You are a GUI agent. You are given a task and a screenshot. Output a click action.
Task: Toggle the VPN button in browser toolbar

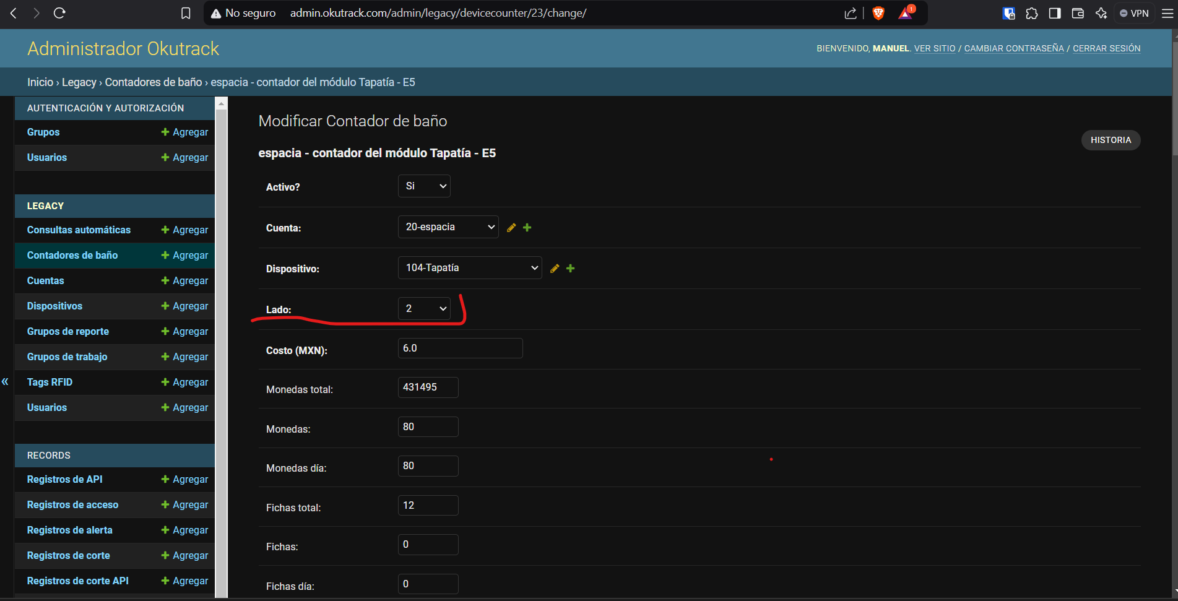point(1134,13)
